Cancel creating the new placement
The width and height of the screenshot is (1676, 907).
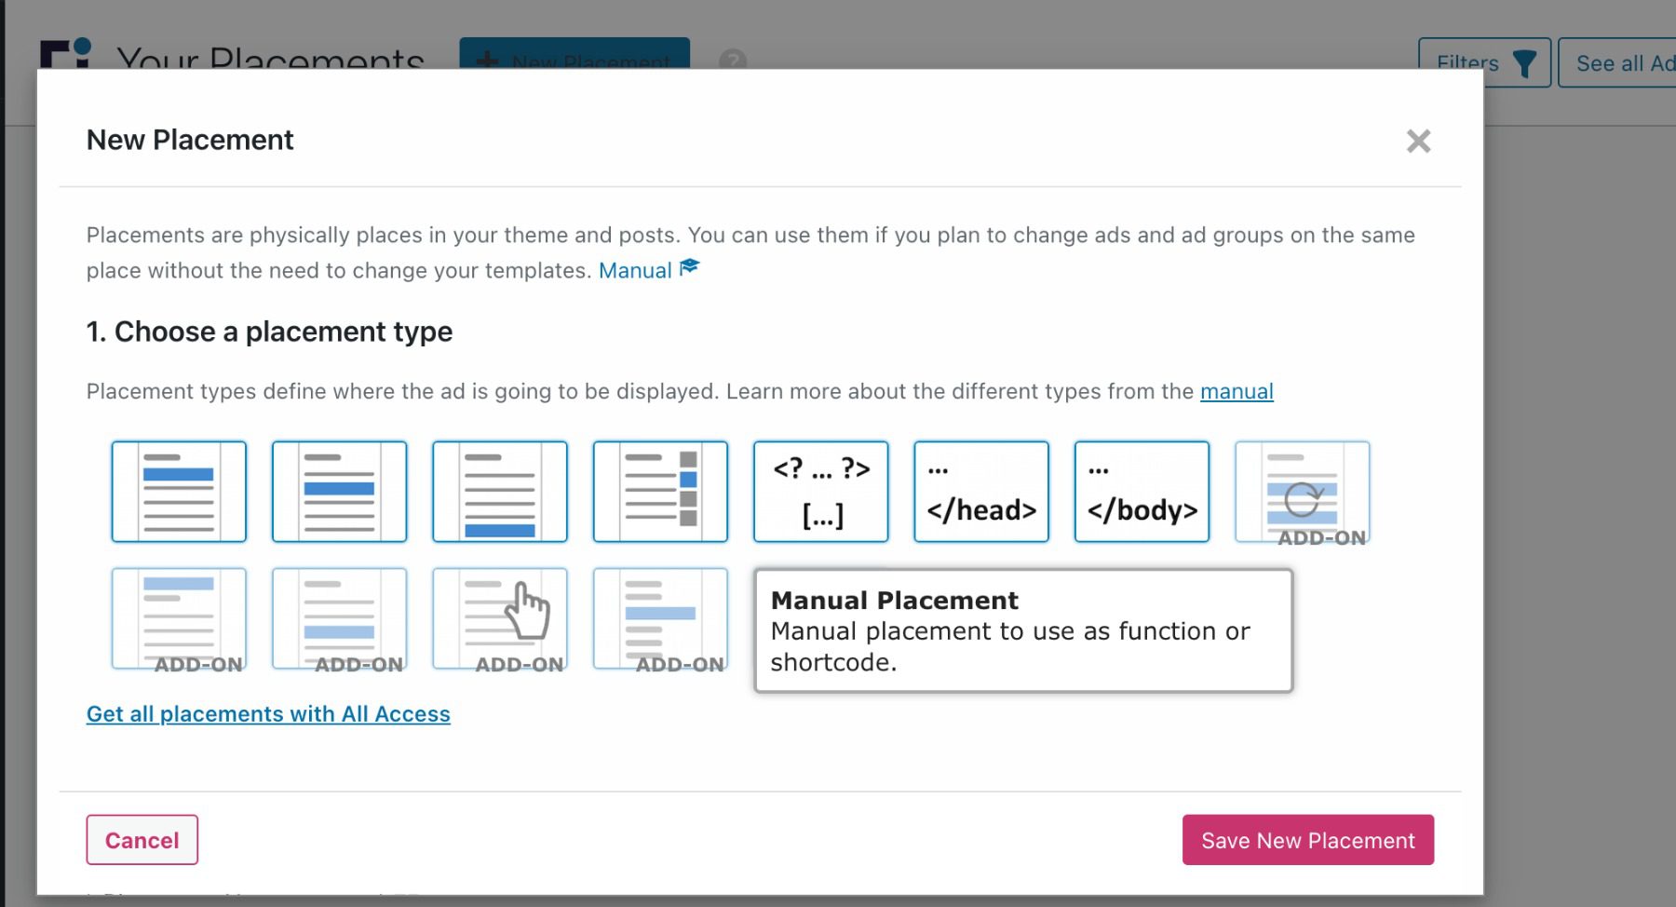(142, 839)
